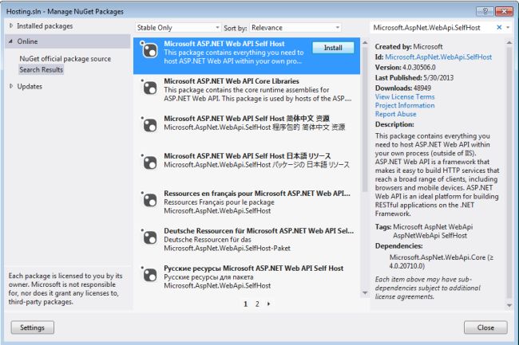Click the details pane scroll up arrow

click(509, 42)
